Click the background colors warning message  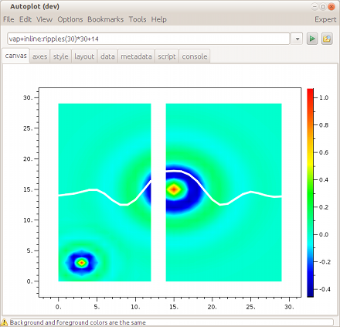(x=78, y=322)
